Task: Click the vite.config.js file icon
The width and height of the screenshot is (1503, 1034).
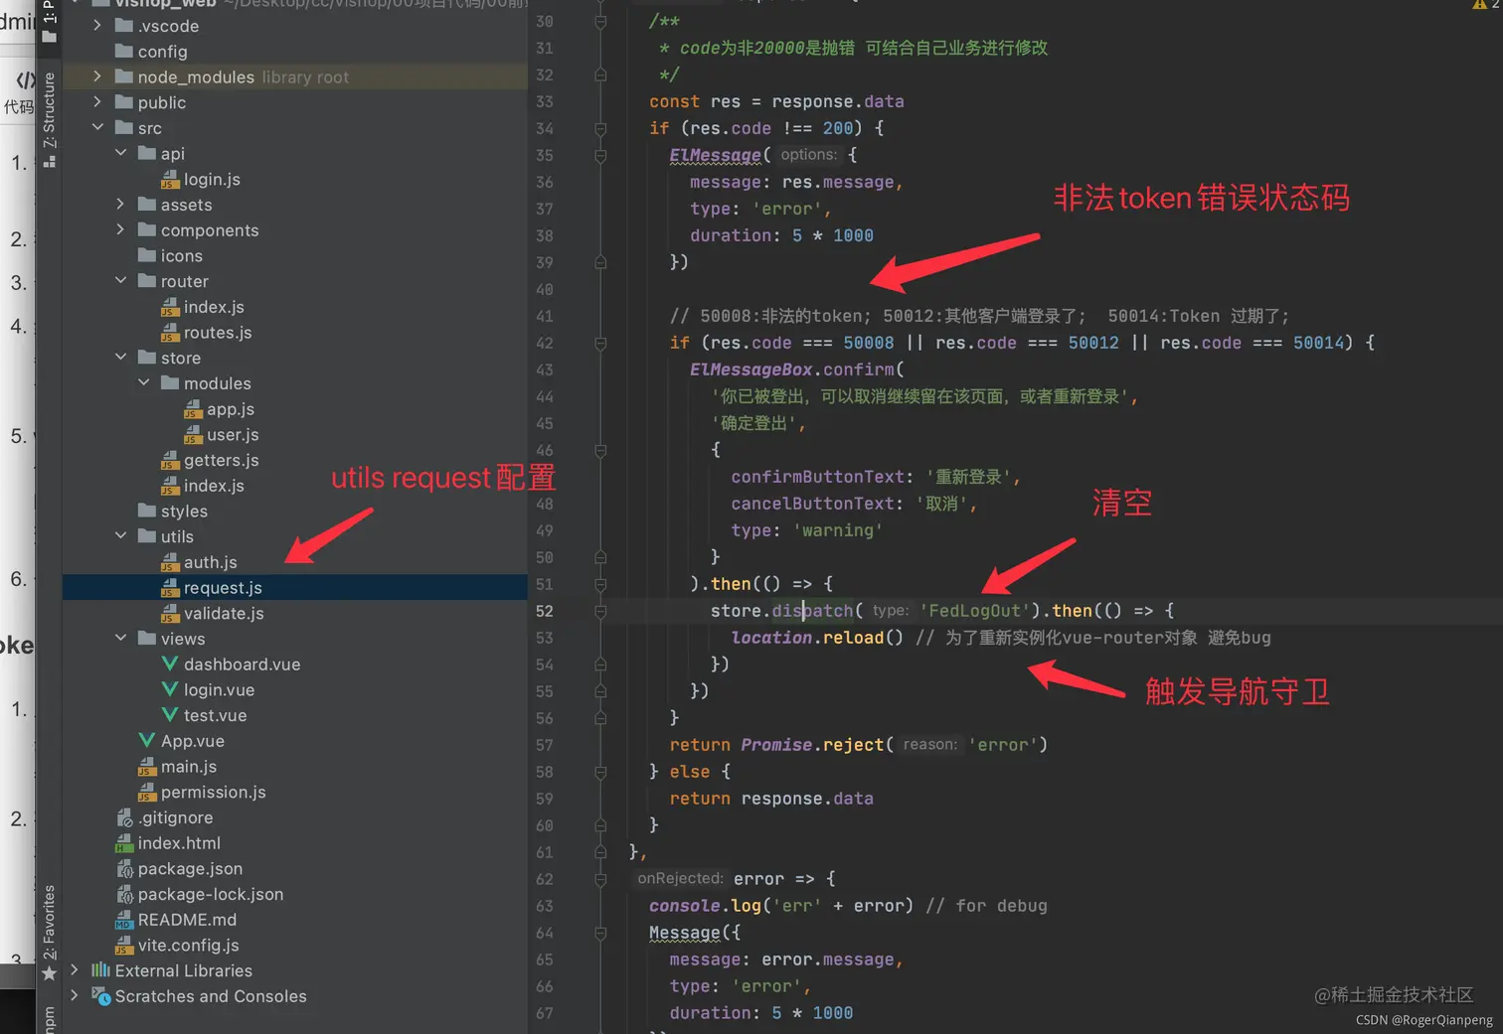Action: tap(124, 946)
